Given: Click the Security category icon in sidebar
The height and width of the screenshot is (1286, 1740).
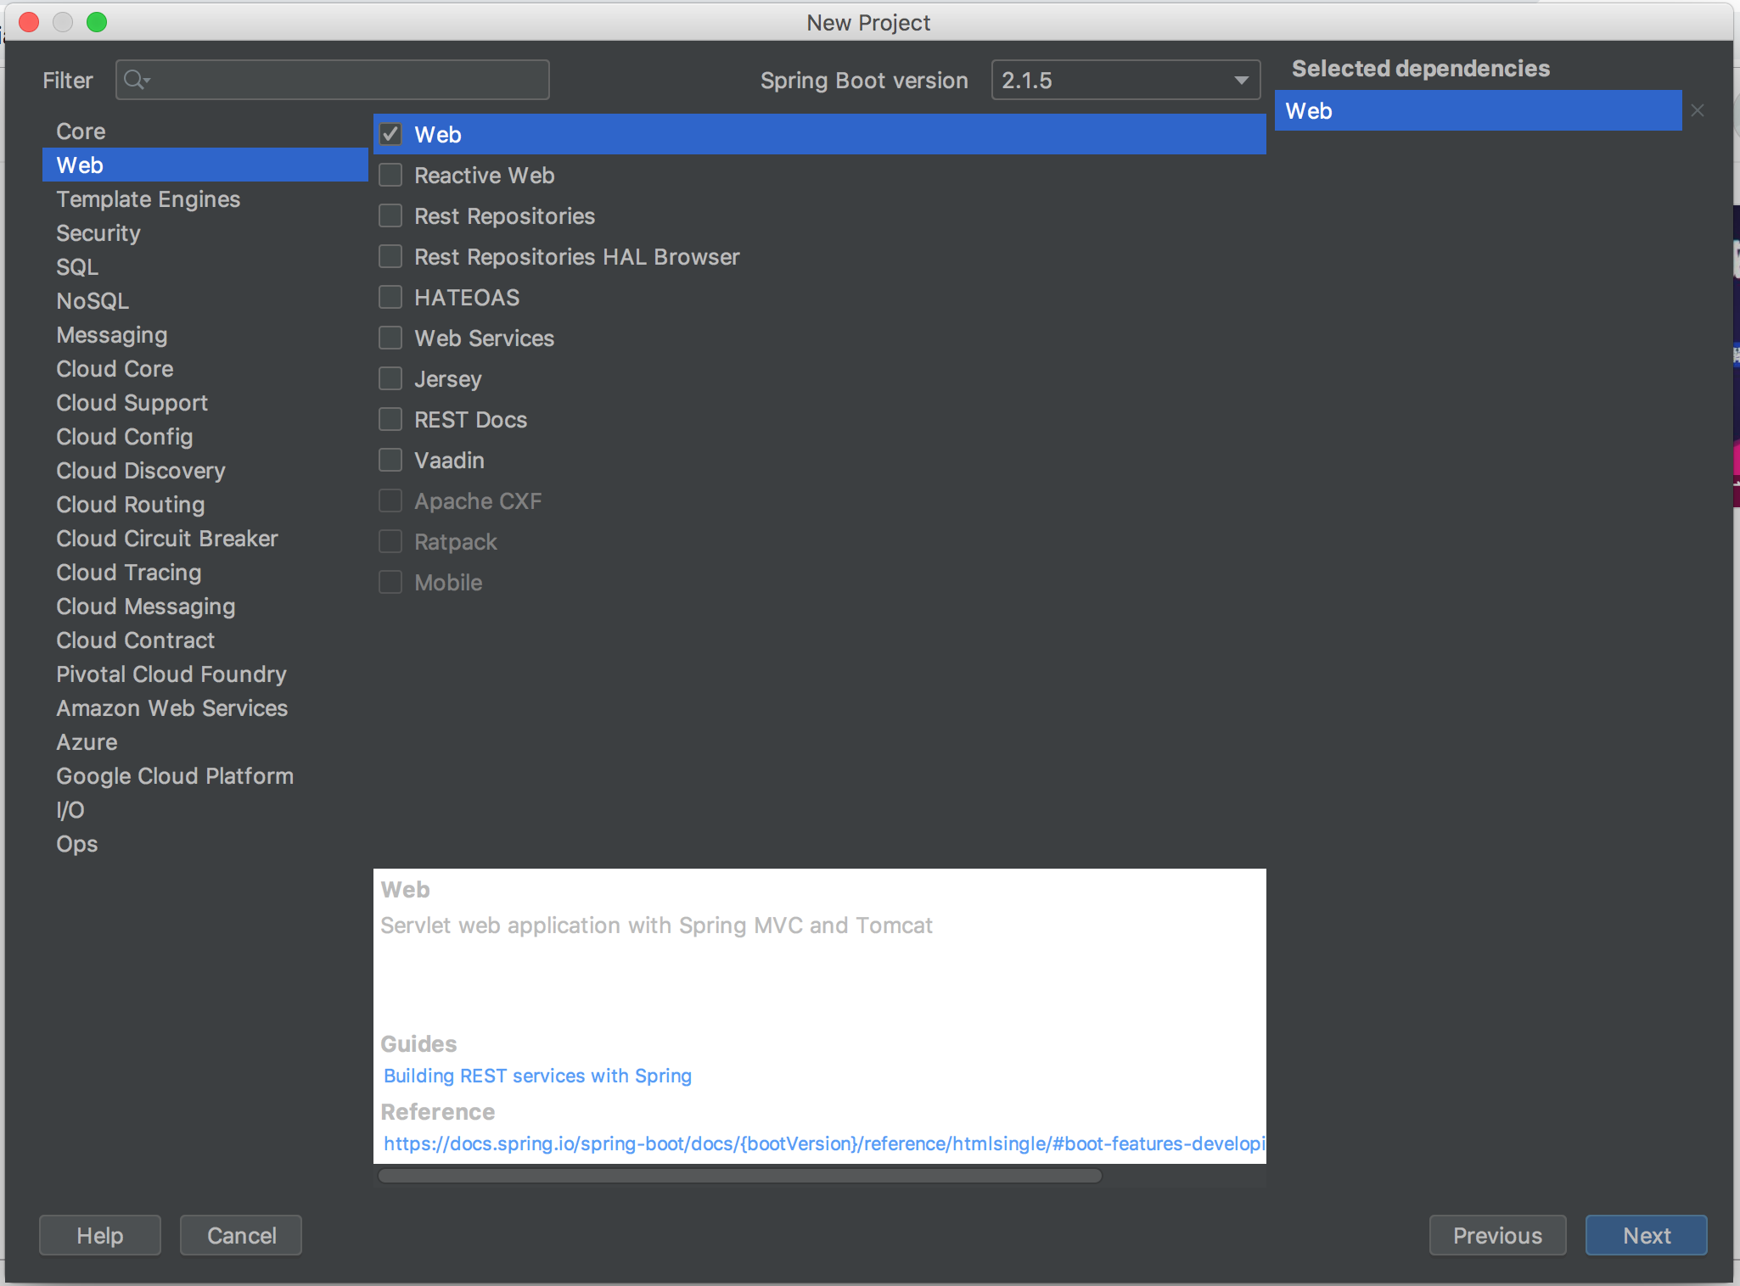Looking at the screenshot, I should click(x=96, y=232).
